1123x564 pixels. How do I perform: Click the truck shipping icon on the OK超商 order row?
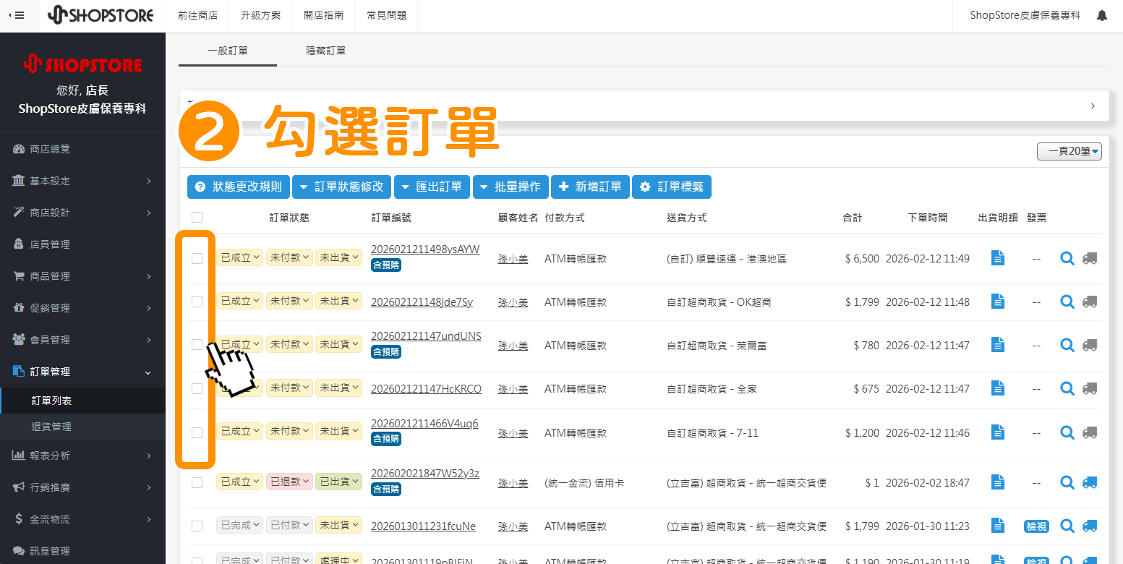click(1090, 301)
